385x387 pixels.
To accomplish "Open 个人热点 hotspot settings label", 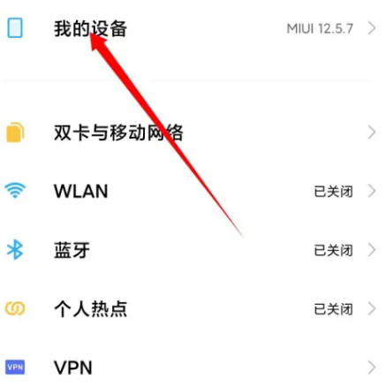I will point(91,308).
